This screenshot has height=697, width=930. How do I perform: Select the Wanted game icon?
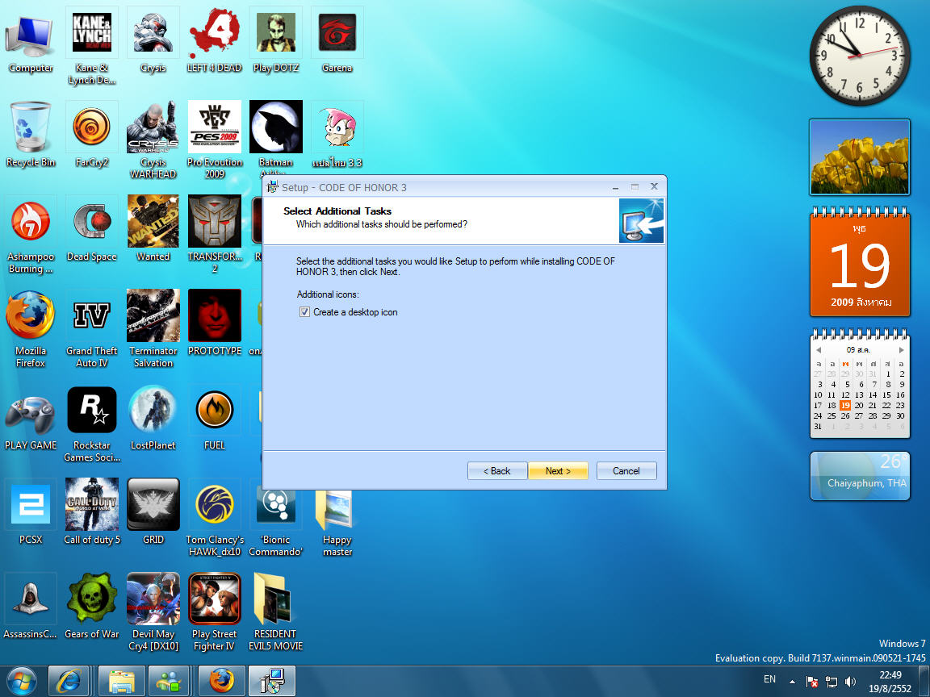coord(153,230)
